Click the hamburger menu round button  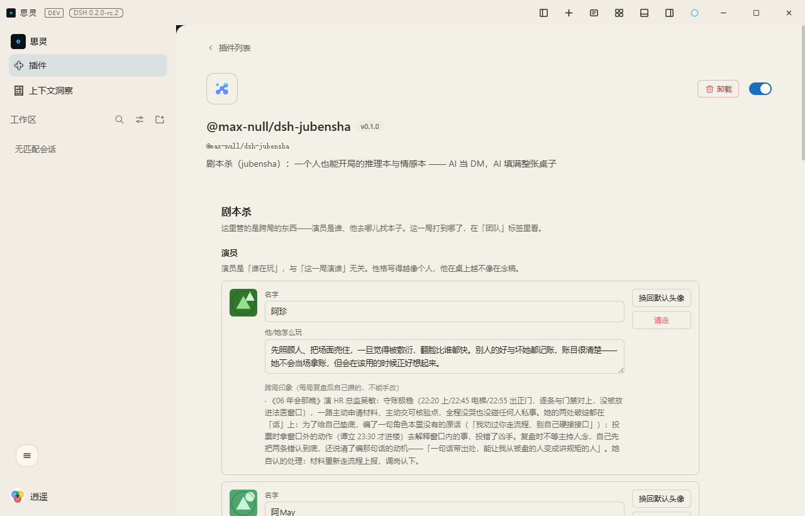[x=27, y=456]
